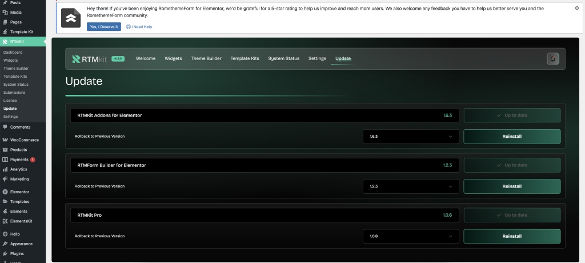Open Submissions in RTMKit submenu

pyautogui.click(x=14, y=92)
